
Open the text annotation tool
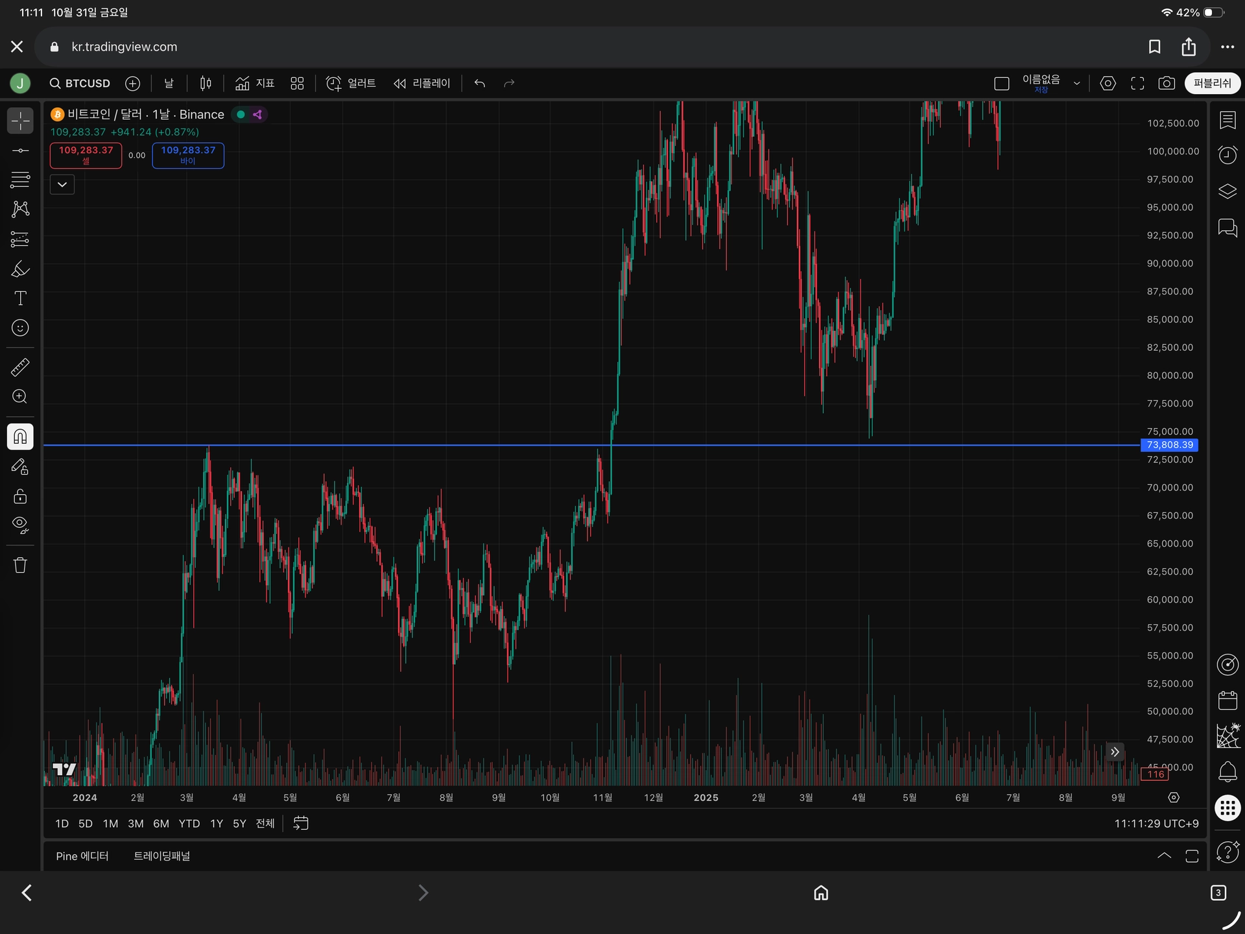click(20, 298)
